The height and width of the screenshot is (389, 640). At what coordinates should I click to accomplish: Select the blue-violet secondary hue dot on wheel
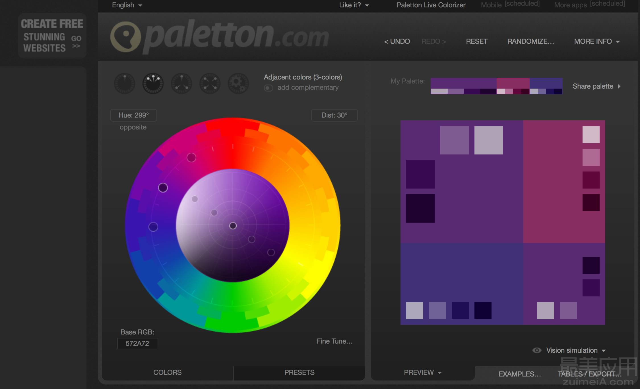click(153, 227)
